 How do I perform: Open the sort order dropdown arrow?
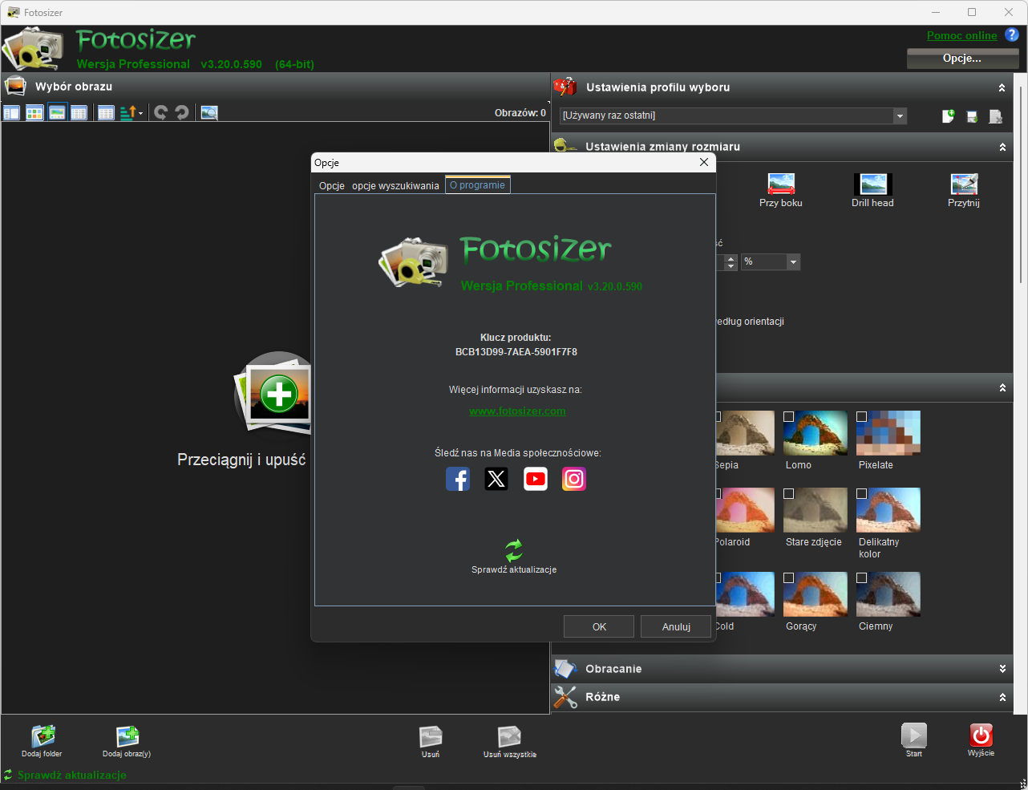click(141, 113)
